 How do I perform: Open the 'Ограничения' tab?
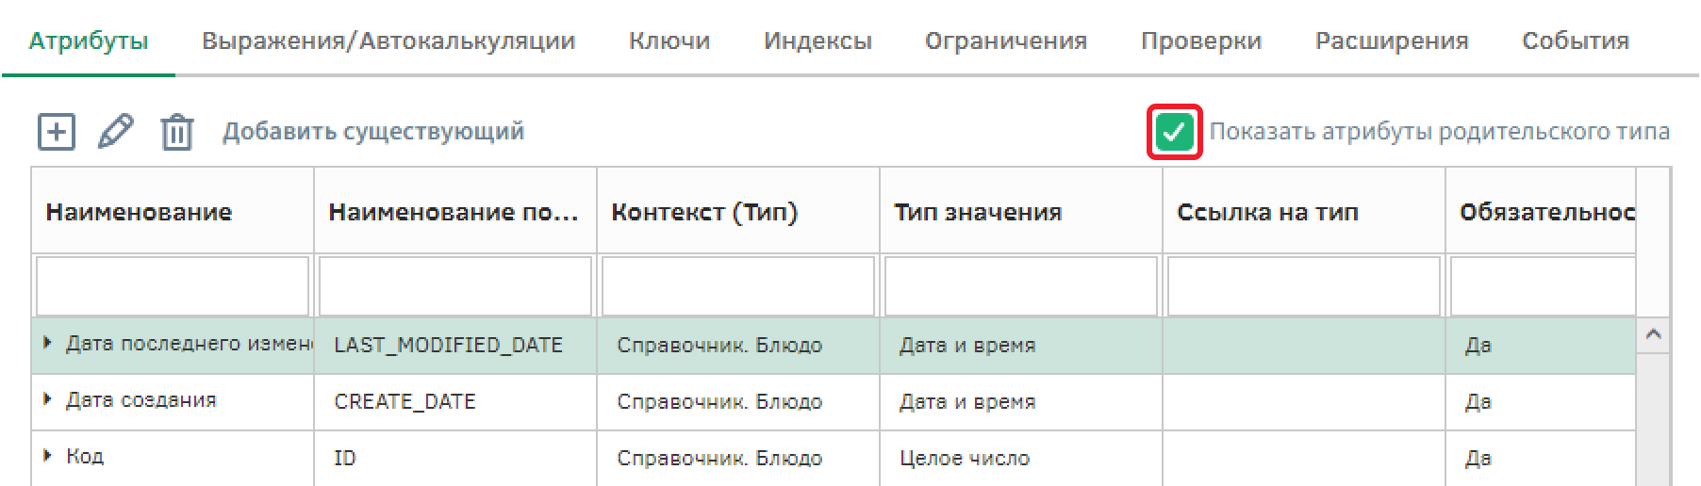tap(1006, 41)
